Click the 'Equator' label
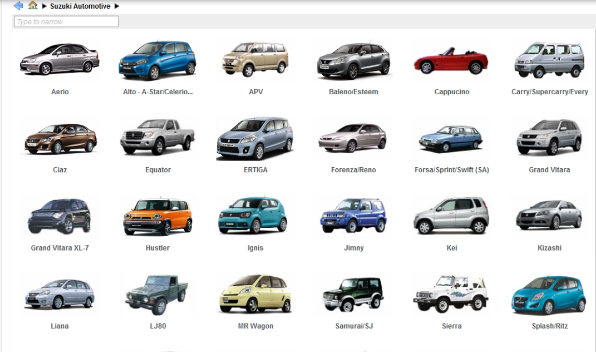This screenshot has height=352, width=596. coord(158,170)
